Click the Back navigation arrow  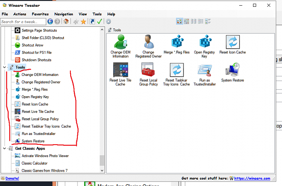(50, 21)
